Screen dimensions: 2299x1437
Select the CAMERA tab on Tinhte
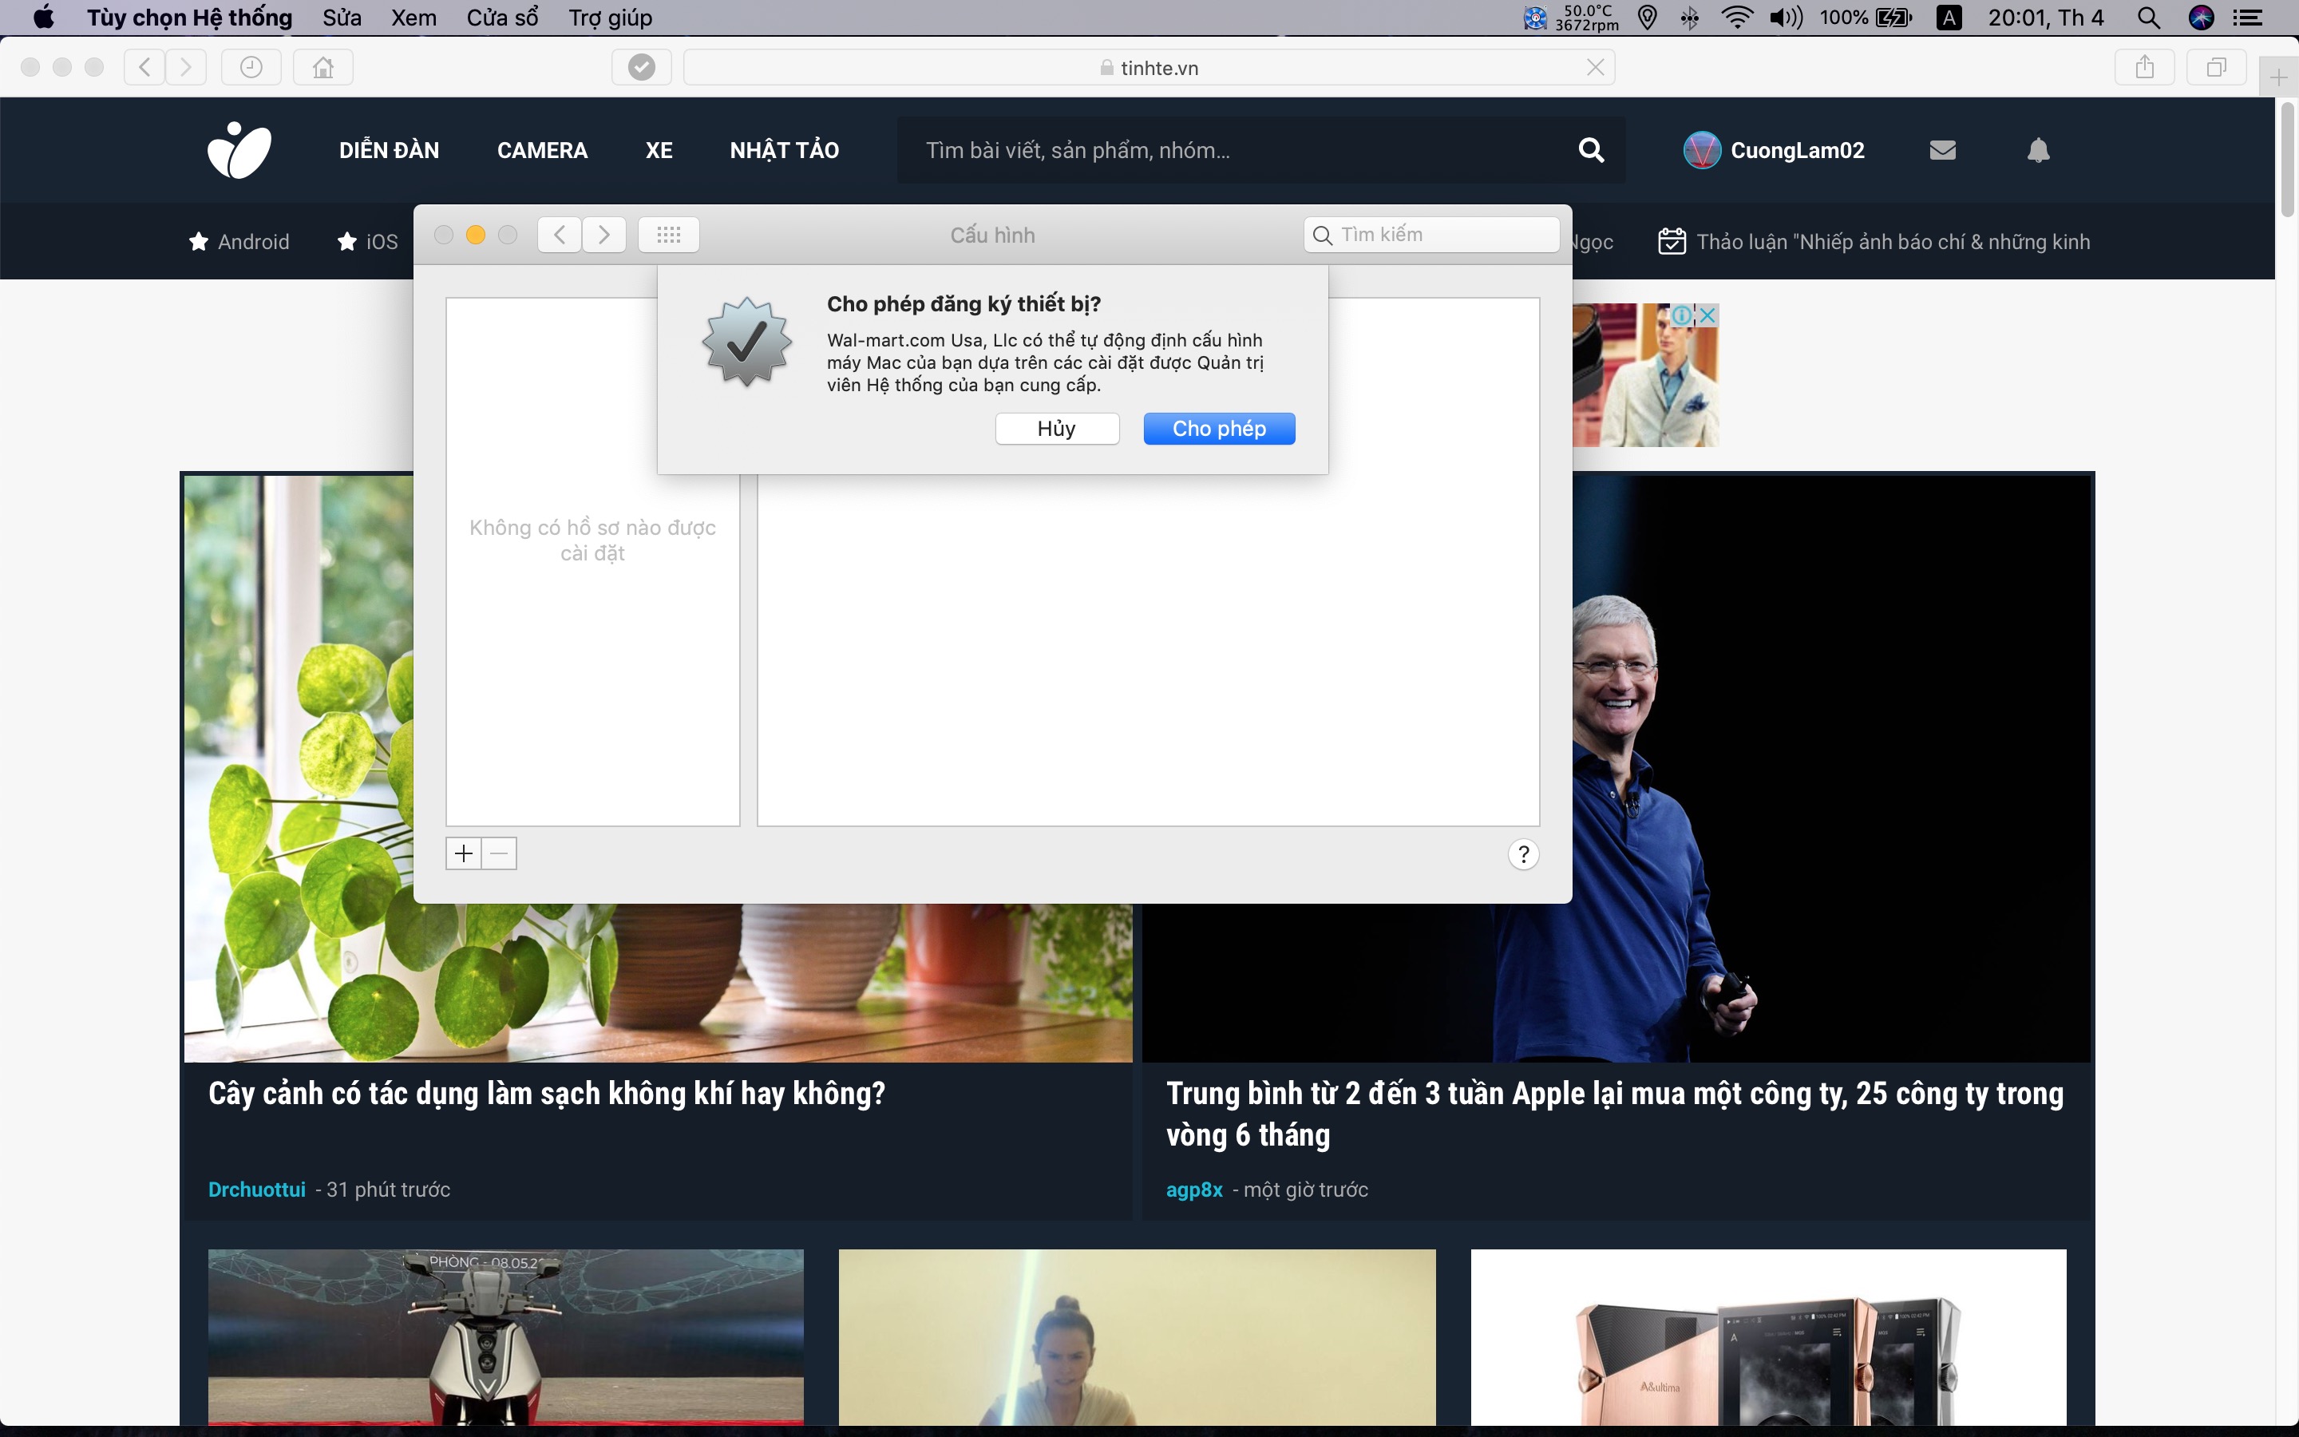point(543,150)
